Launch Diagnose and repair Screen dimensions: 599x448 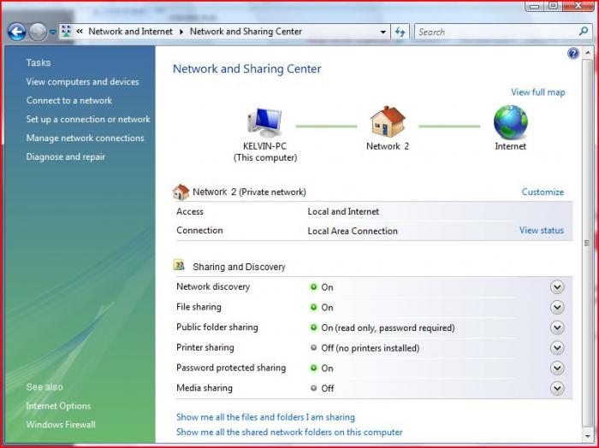66,156
